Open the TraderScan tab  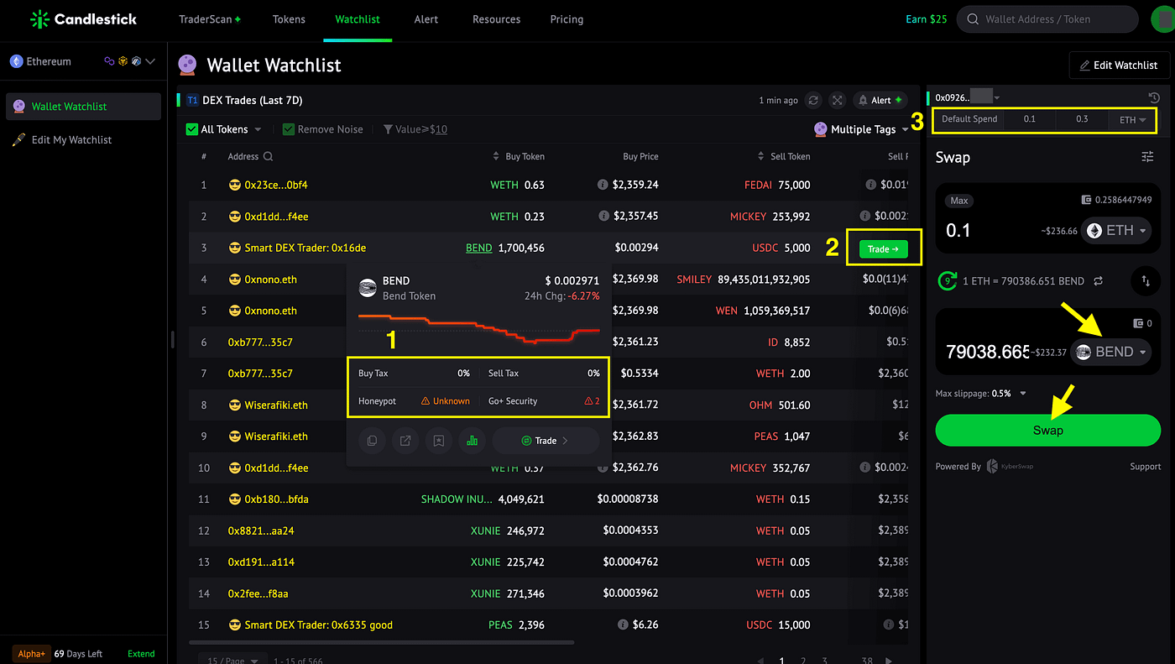[210, 19]
